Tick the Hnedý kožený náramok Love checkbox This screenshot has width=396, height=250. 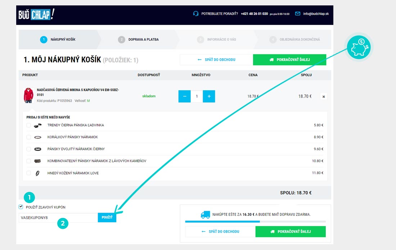(x=29, y=173)
